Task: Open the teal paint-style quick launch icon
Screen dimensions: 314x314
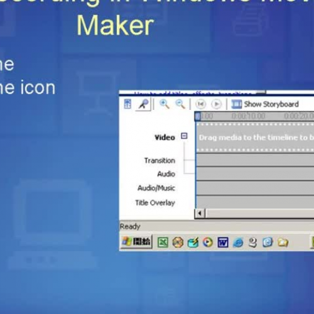Action: [x=193, y=242]
